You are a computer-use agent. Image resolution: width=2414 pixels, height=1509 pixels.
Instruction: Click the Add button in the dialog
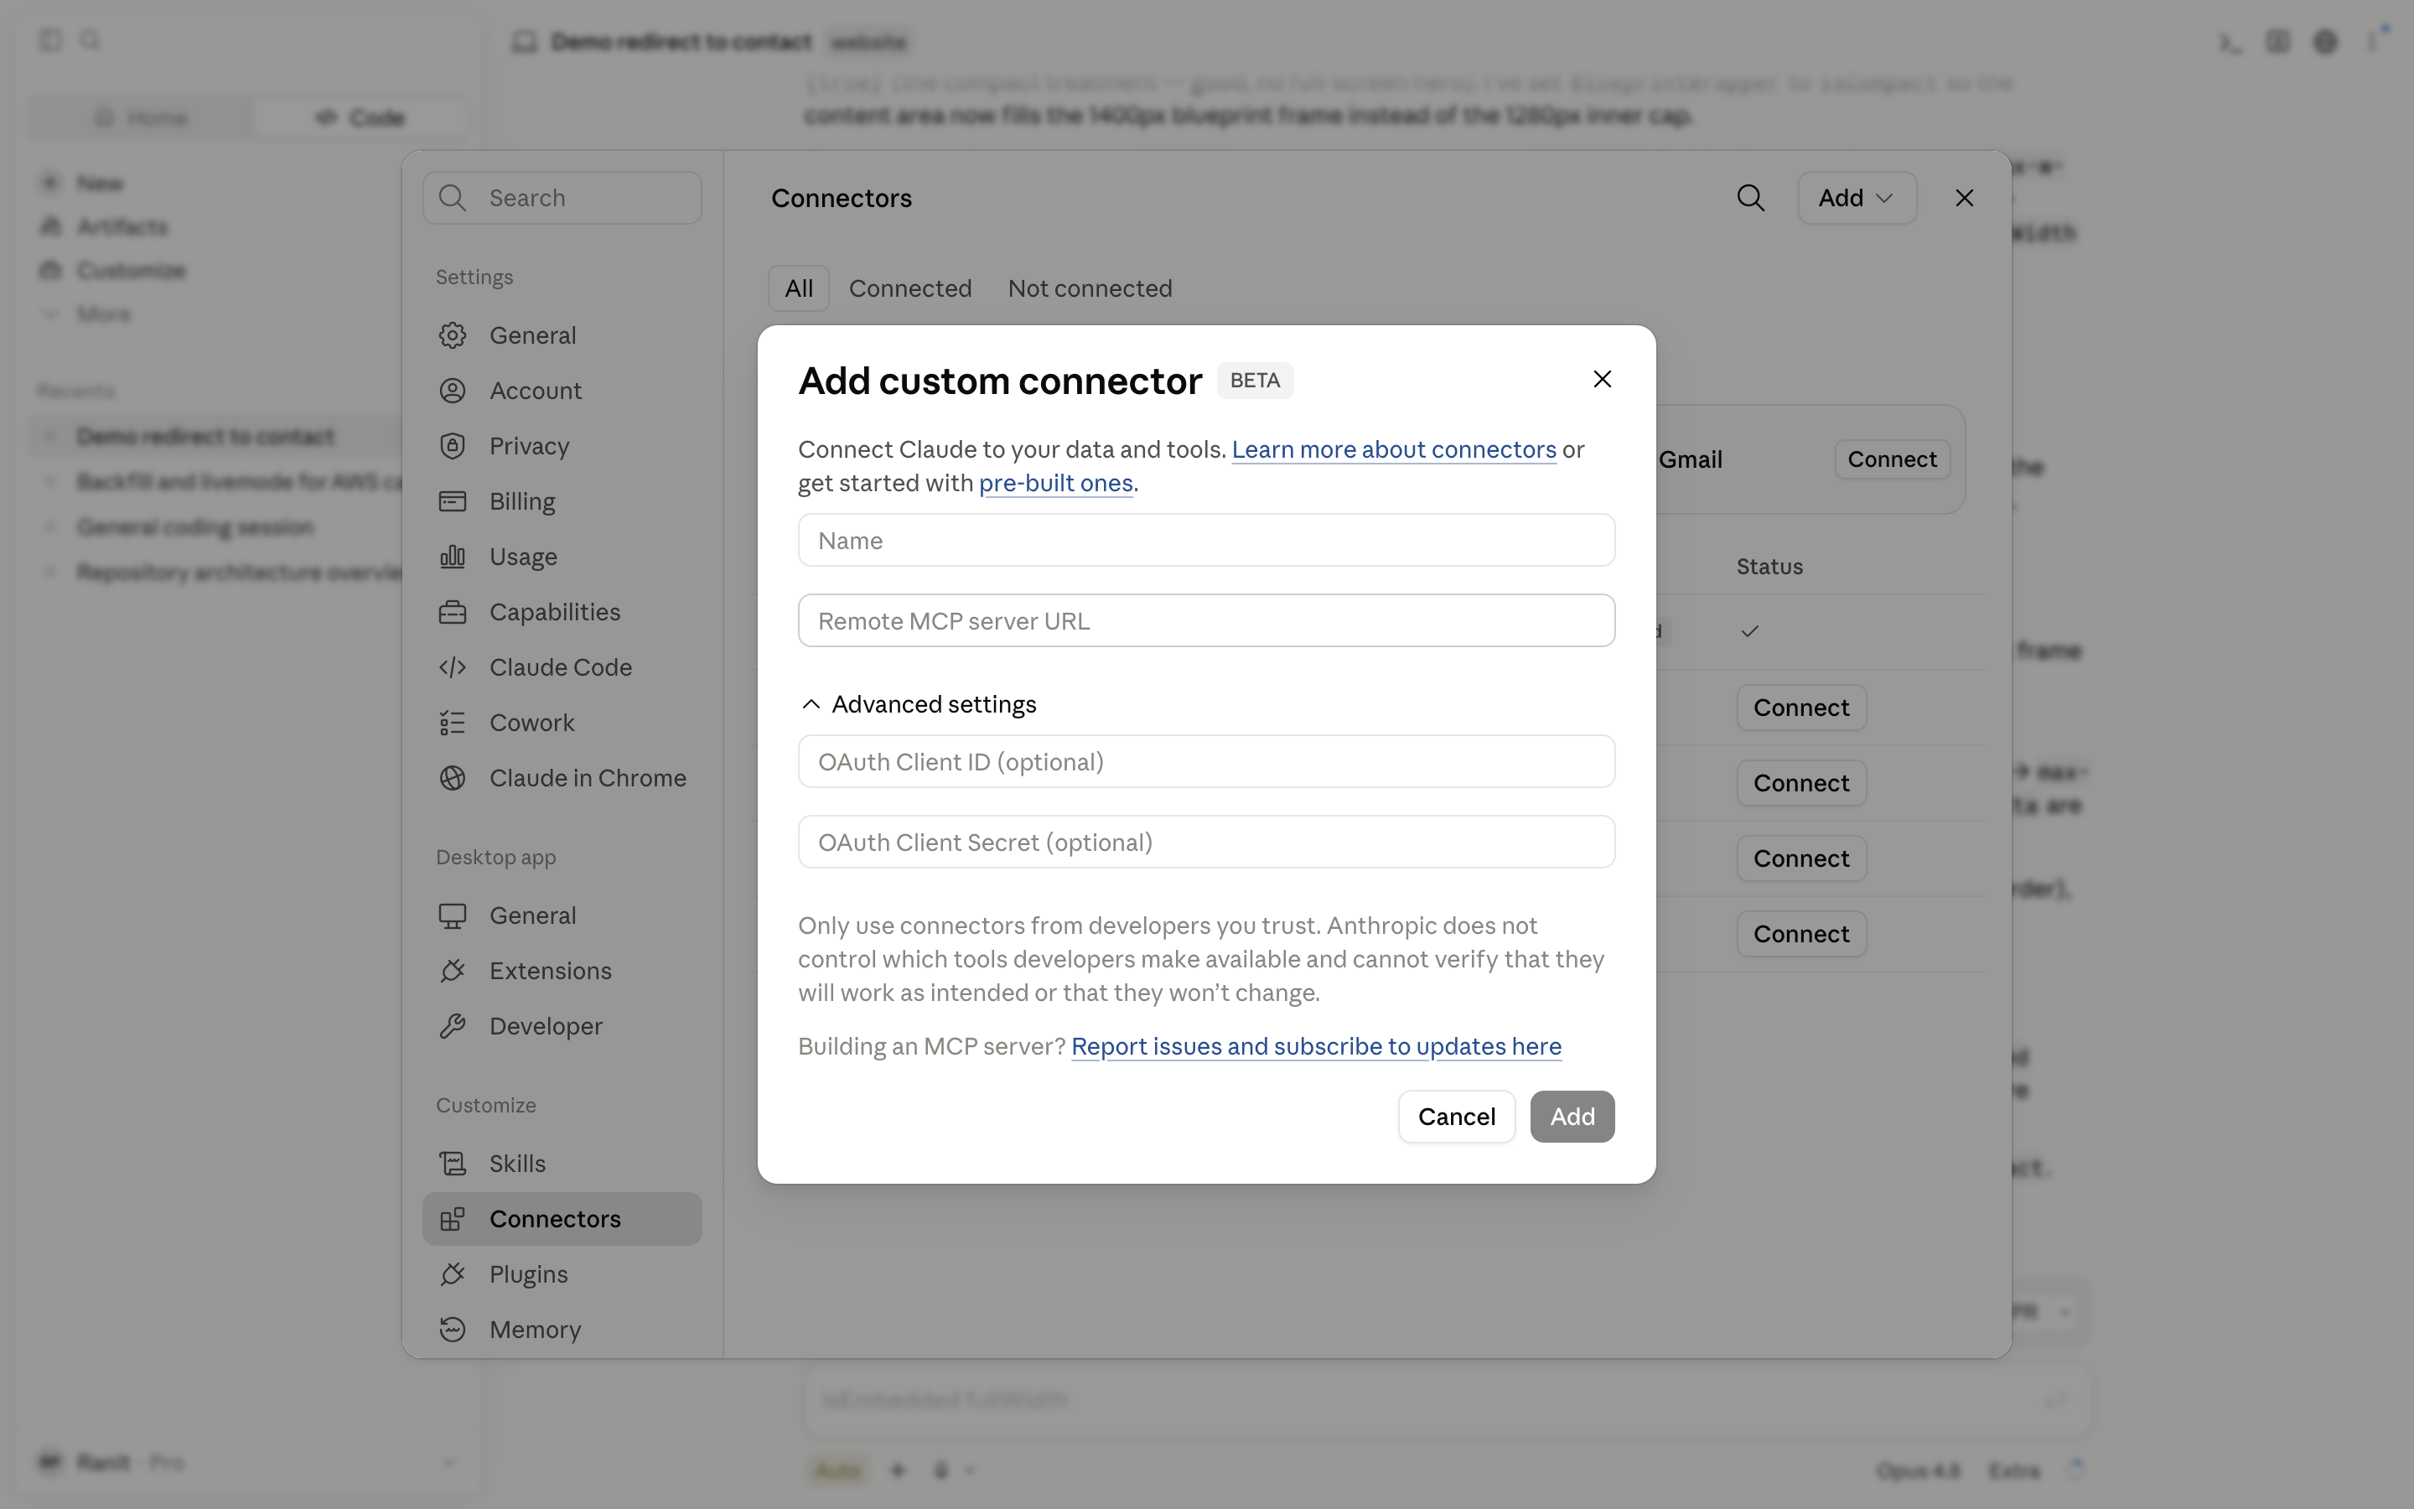pyautogui.click(x=1572, y=1117)
